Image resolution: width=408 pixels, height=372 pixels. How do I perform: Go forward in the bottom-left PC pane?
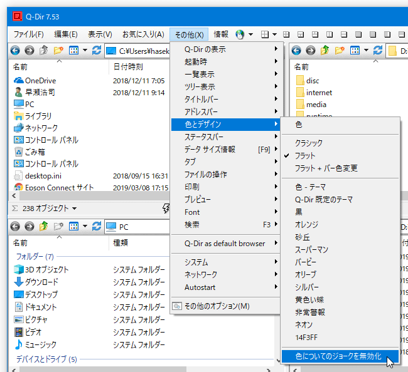(30, 227)
